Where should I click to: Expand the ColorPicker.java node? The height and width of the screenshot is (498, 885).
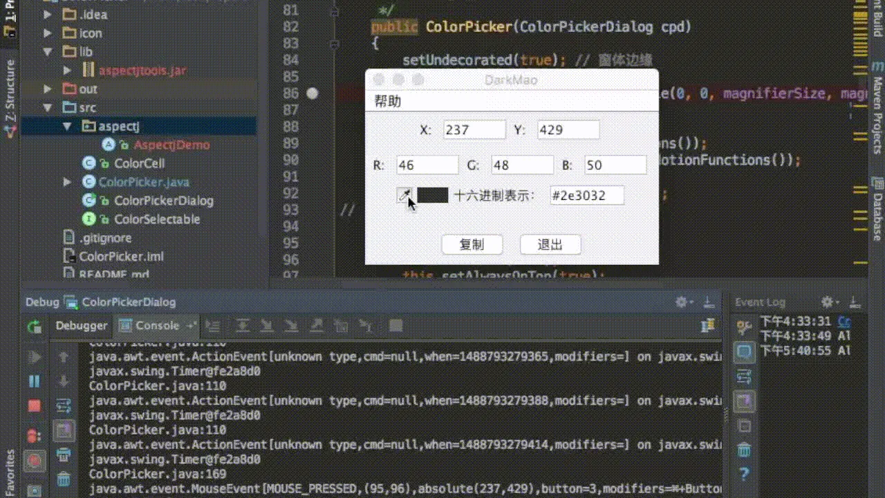(x=67, y=182)
